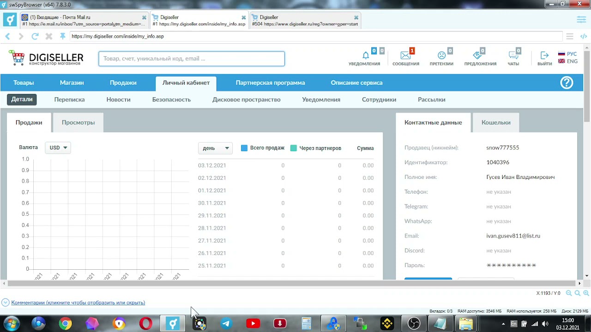Screen dimensions: 591x332
Task: Click the Выйти logout icon
Action: [544, 55]
